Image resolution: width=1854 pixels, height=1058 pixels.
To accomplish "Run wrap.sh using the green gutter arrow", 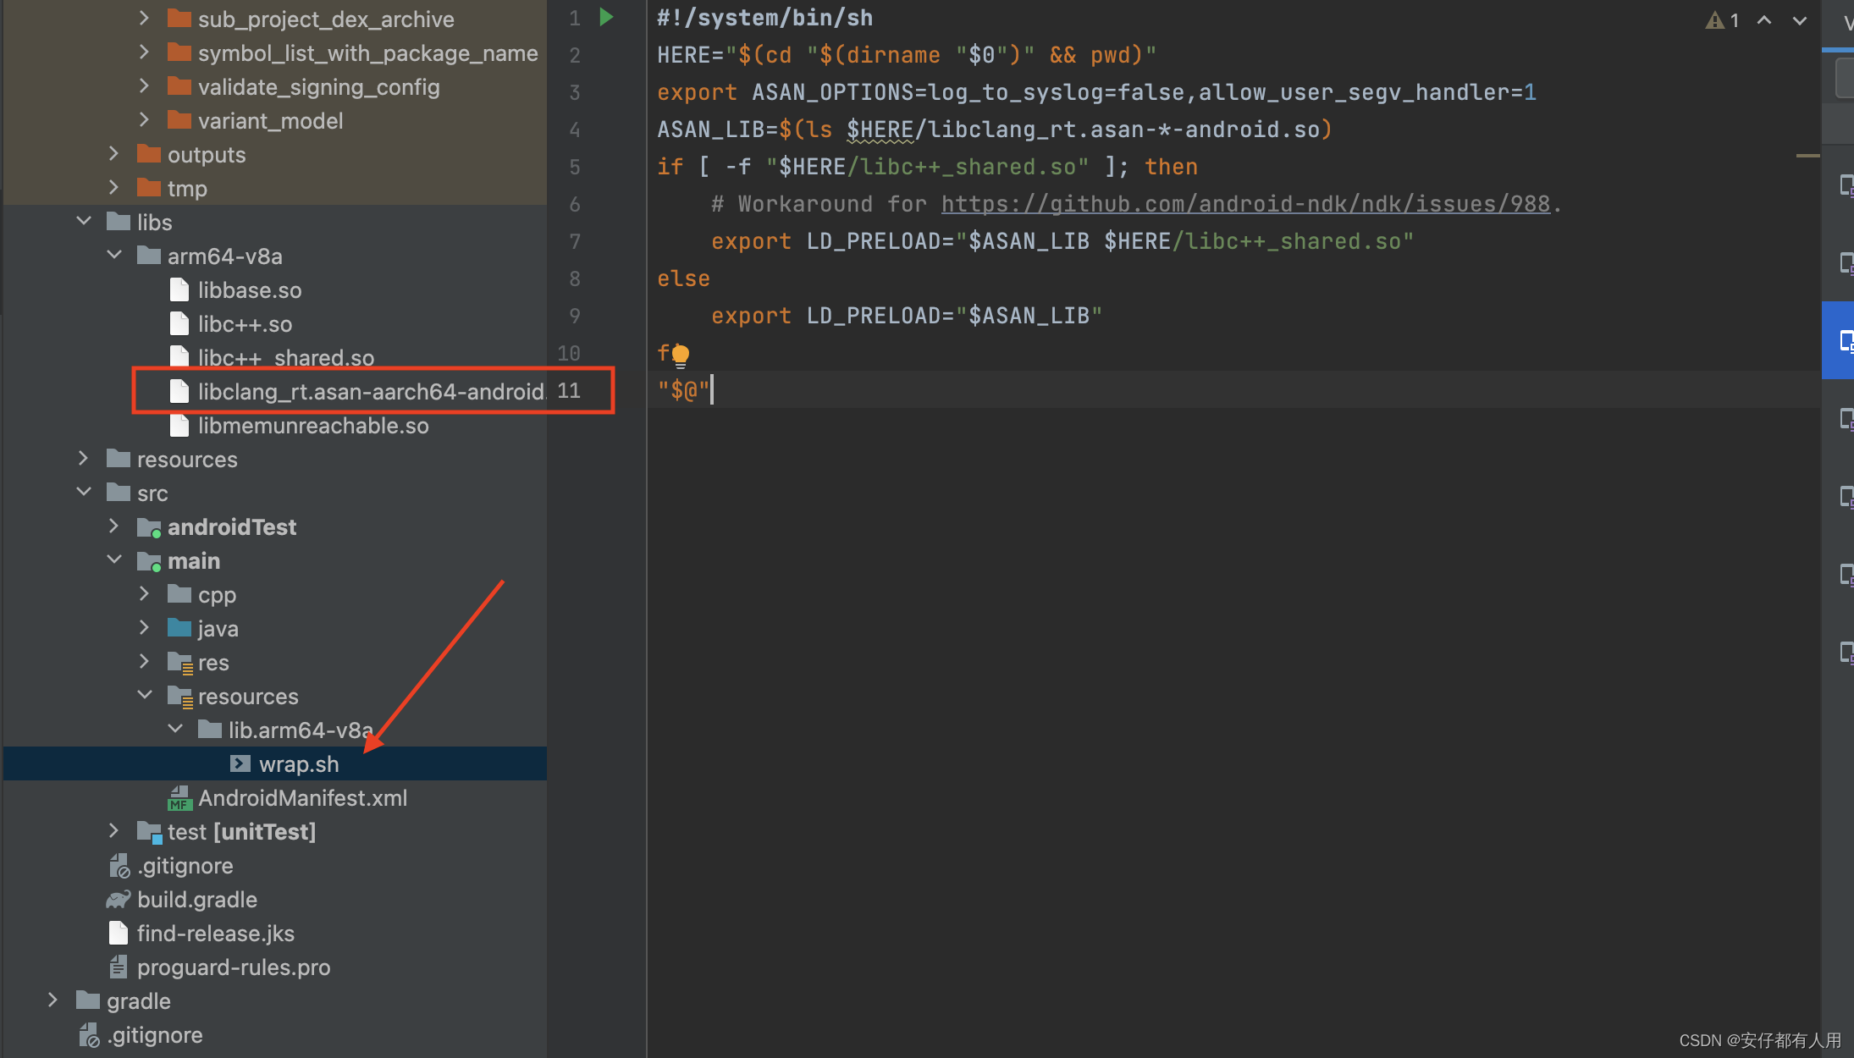I will [x=606, y=17].
